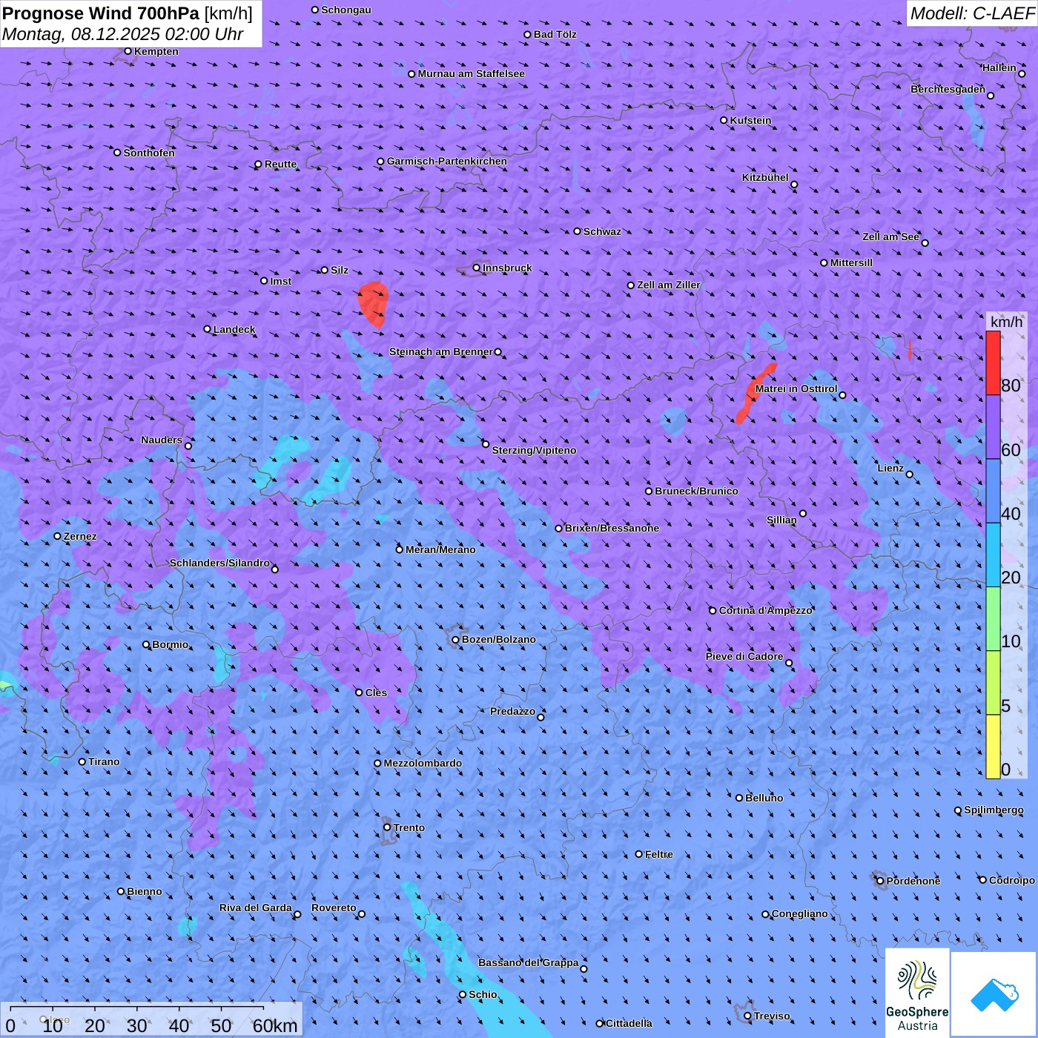Click the 'Schlanders/Silandro' label
1038x1038 pixels.
coord(219,563)
